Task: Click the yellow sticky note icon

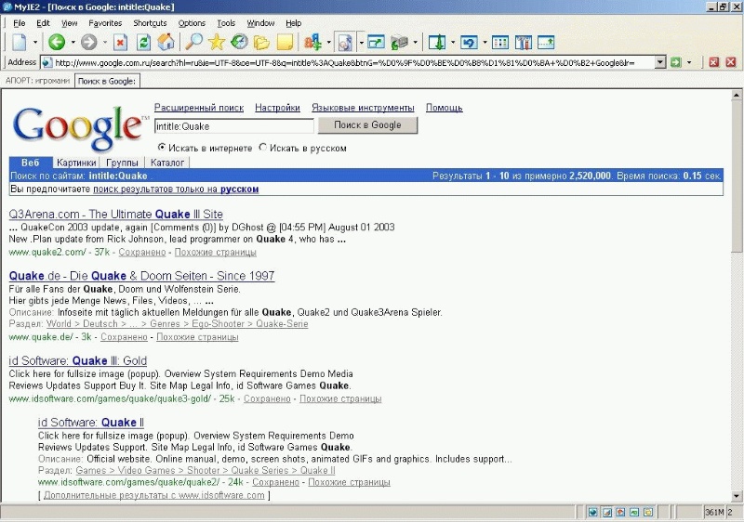Action: tap(285, 43)
